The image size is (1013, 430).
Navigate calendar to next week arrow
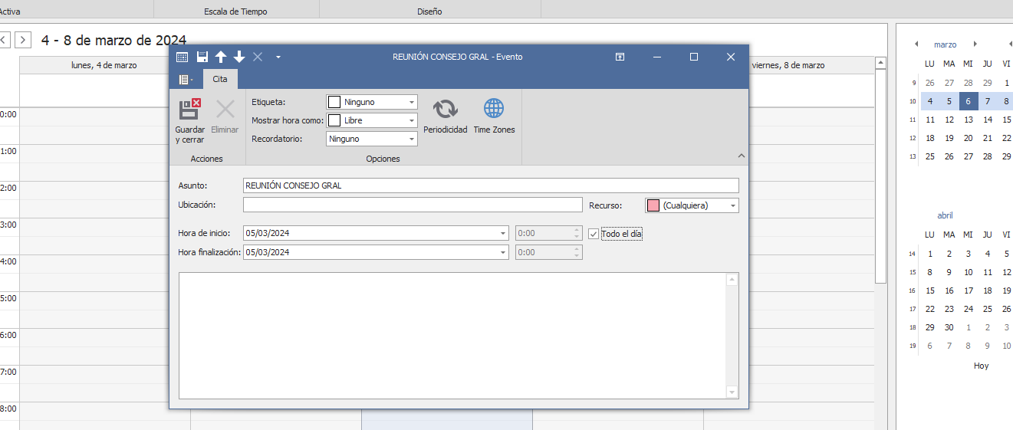23,39
